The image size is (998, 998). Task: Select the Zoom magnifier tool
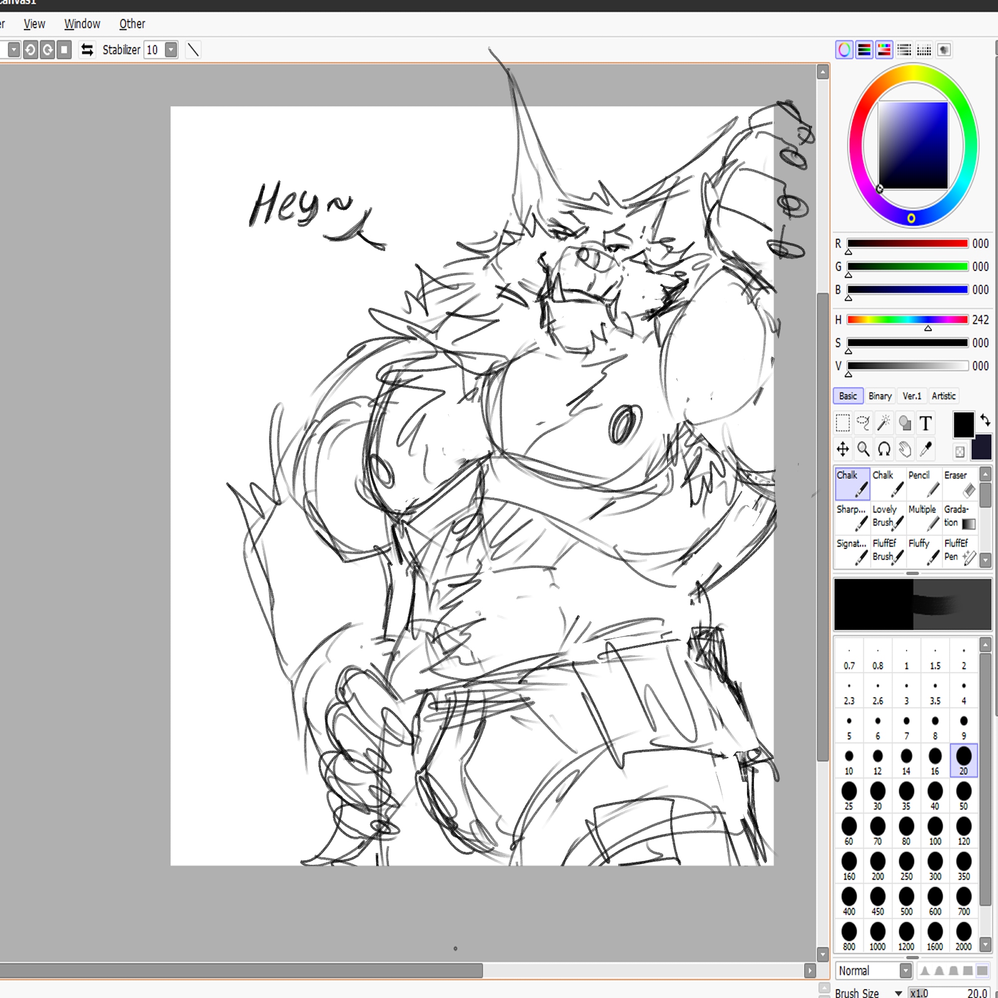click(x=863, y=449)
